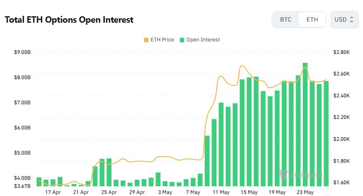Select the ETH tab

coord(312,19)
